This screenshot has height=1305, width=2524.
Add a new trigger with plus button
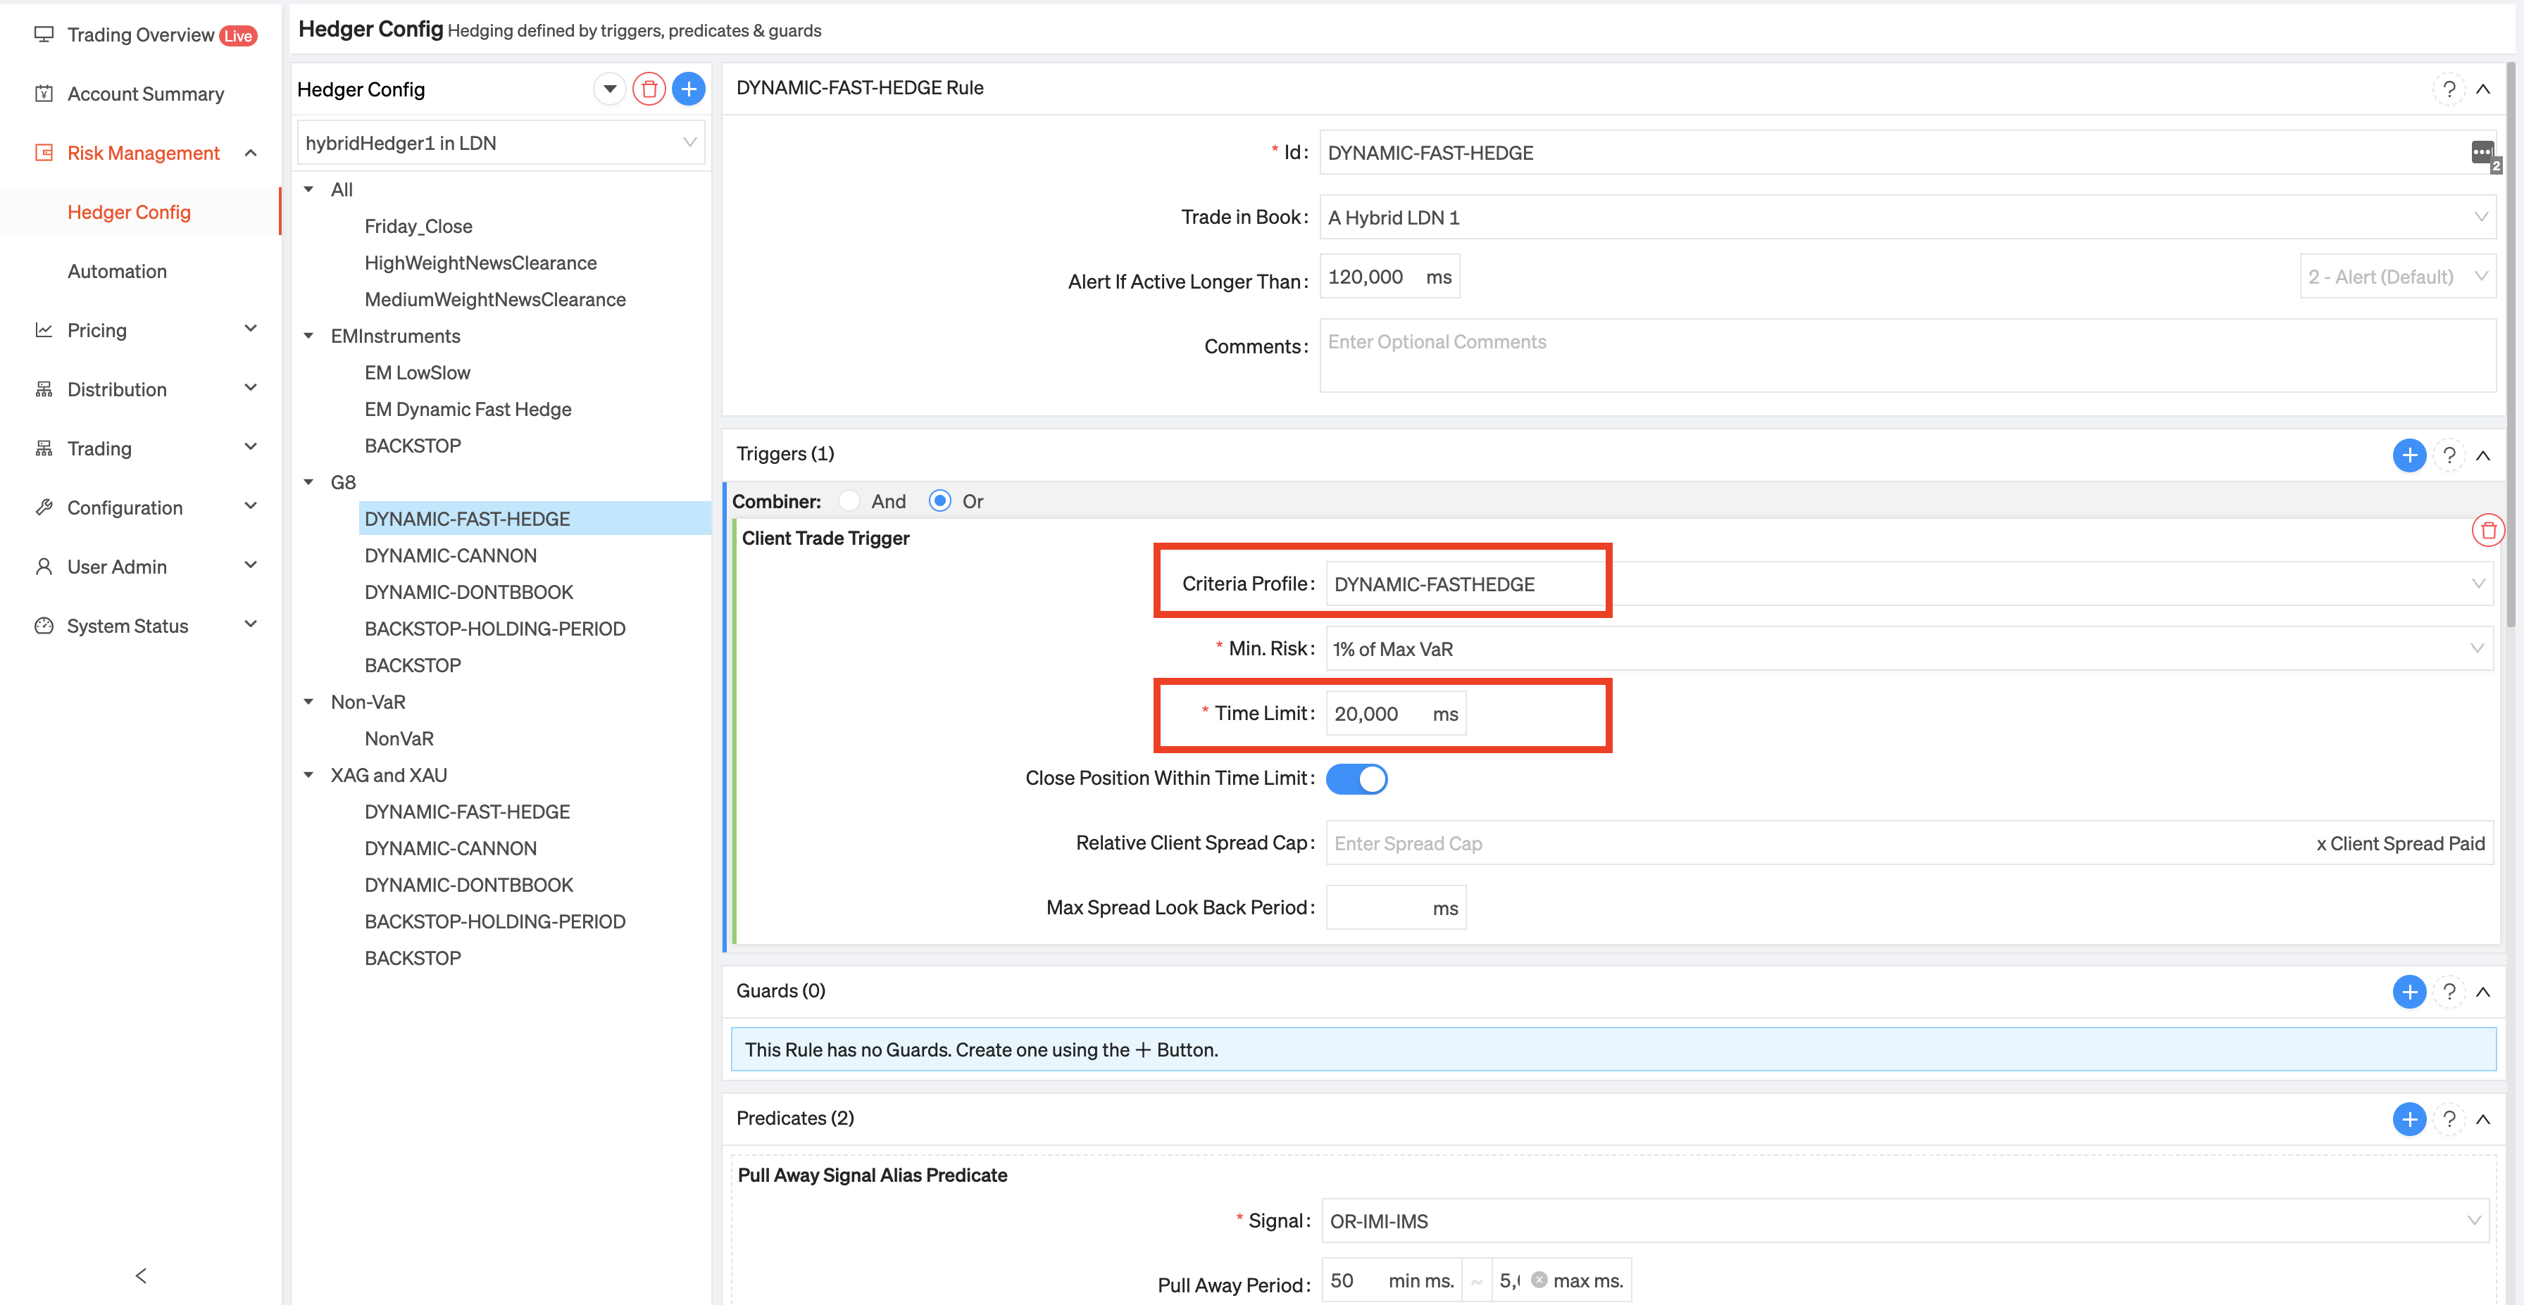tap(2409, 455)
